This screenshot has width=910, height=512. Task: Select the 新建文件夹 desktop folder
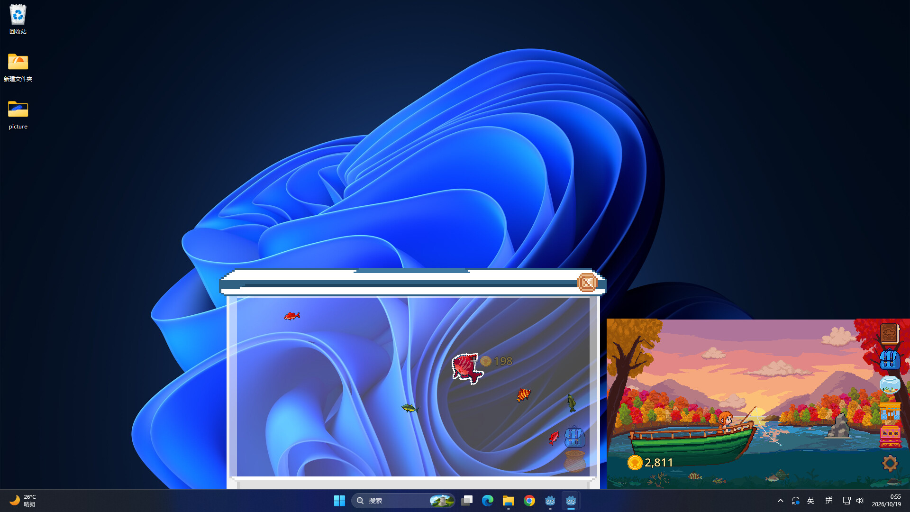click(18, 67)
